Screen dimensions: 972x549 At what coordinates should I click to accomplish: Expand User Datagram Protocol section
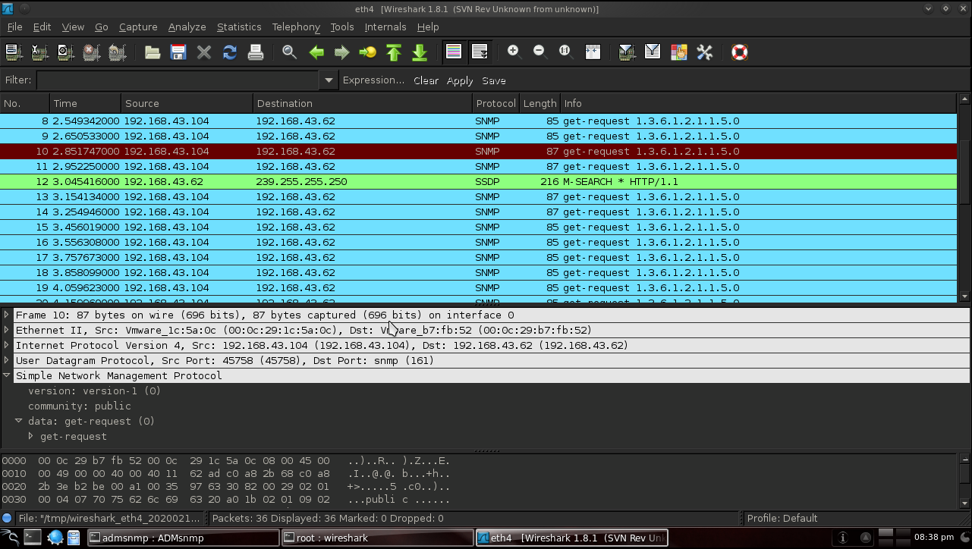point(7,360)
